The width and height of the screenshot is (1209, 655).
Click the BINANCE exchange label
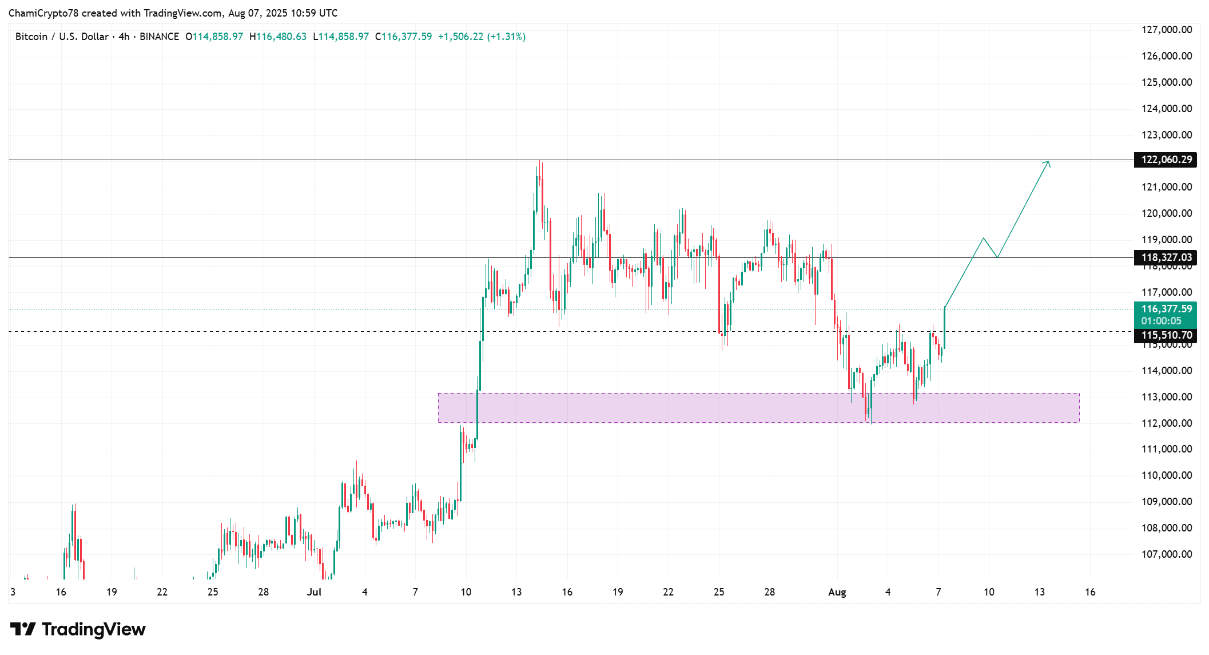pos(159,37)
